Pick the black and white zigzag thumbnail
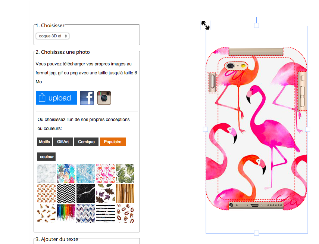Image resolution: width=319 pixels, height=244 pixels. point(66,194)
